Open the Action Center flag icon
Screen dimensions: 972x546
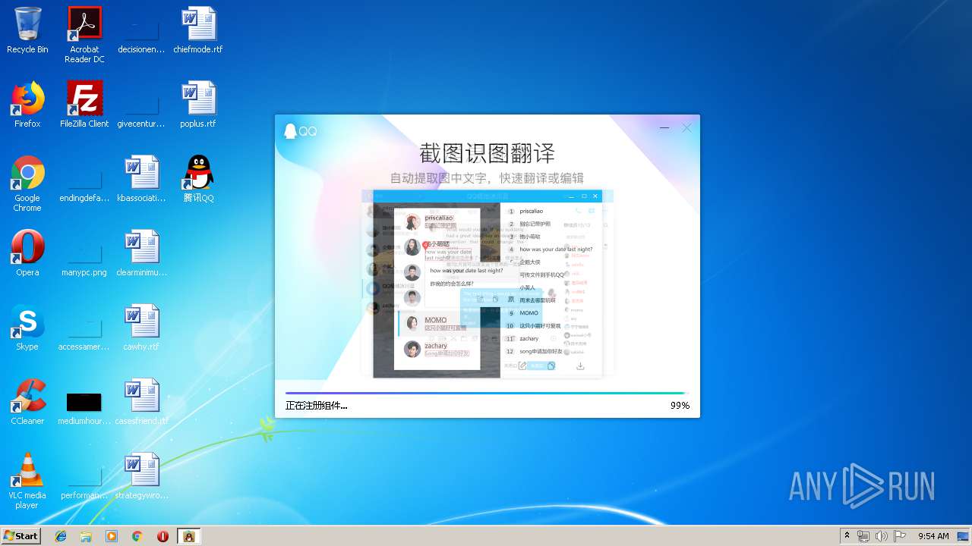pos(900,536)
